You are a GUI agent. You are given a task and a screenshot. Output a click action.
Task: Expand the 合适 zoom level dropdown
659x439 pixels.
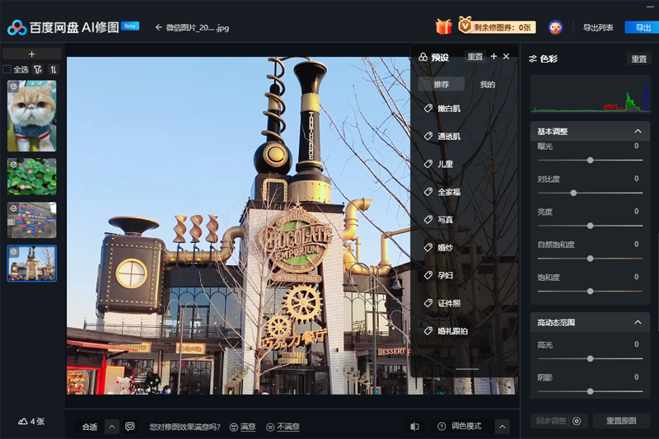(x=111, y=426)
